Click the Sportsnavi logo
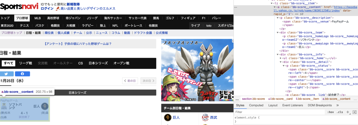358x125 pixels. tap(19, 6)
